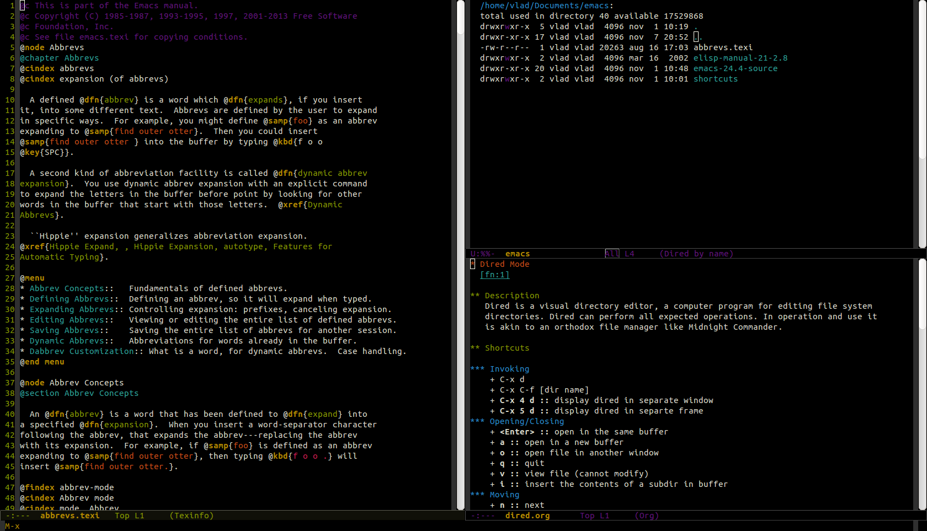This screenshot has height=531, width=927.
Task: Click 'All' position indicator in dired mode line
Action: tap(612, 254)
